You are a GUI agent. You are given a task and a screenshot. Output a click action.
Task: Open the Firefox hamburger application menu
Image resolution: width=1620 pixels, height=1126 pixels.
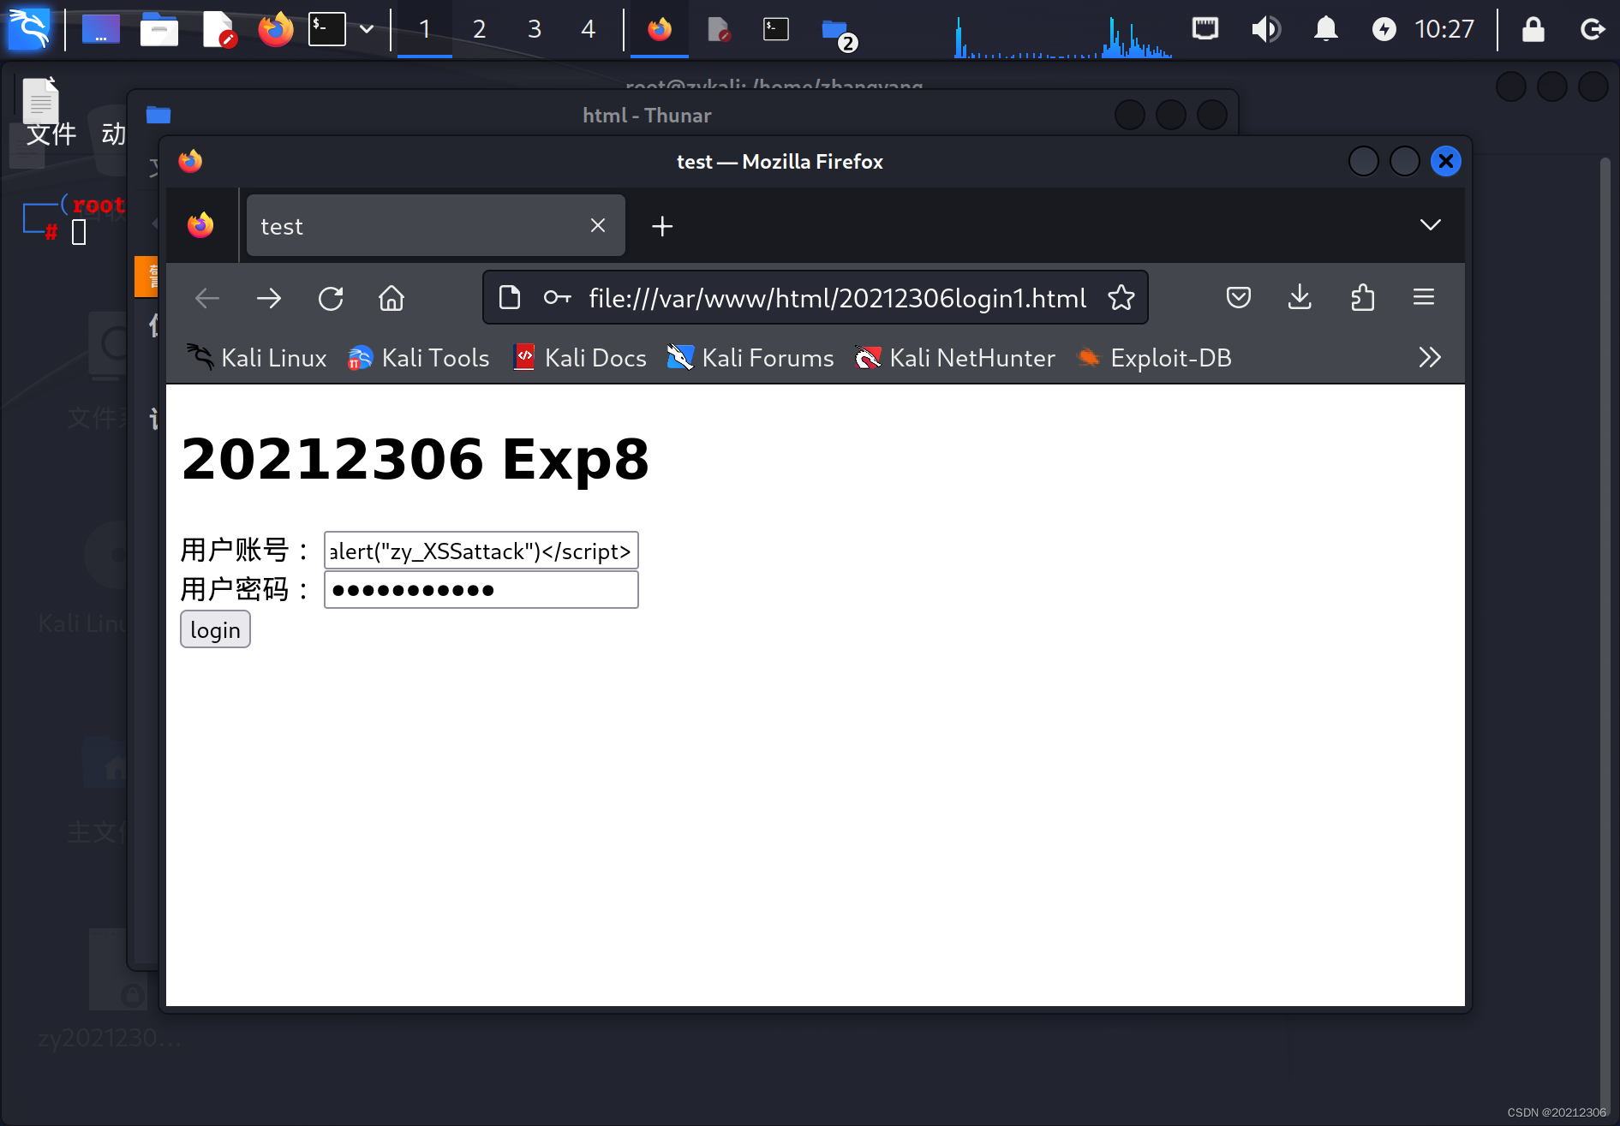point(1424,297)
